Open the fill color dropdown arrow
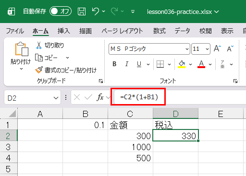Screen dimensions: 246x176 (x=190, y=64)
